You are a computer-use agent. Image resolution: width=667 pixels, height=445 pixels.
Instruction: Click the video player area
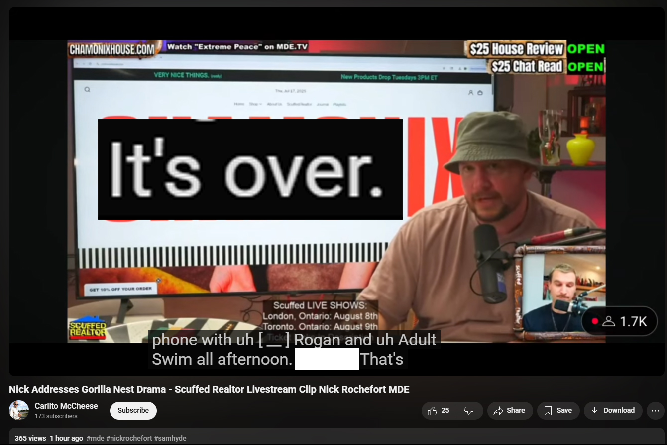pyautogui.click(x=336, y=191)
